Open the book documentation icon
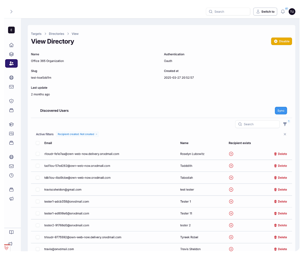The height and width of the screenshot is (255, 304). click(x=11, y=232)
